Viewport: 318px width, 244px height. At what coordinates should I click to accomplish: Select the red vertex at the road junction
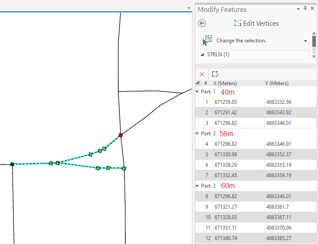pyautogui.click(x=120, y=135)
